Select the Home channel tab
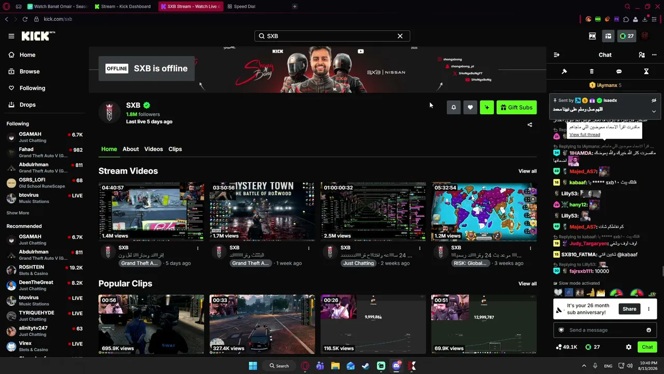 point(109,149)
